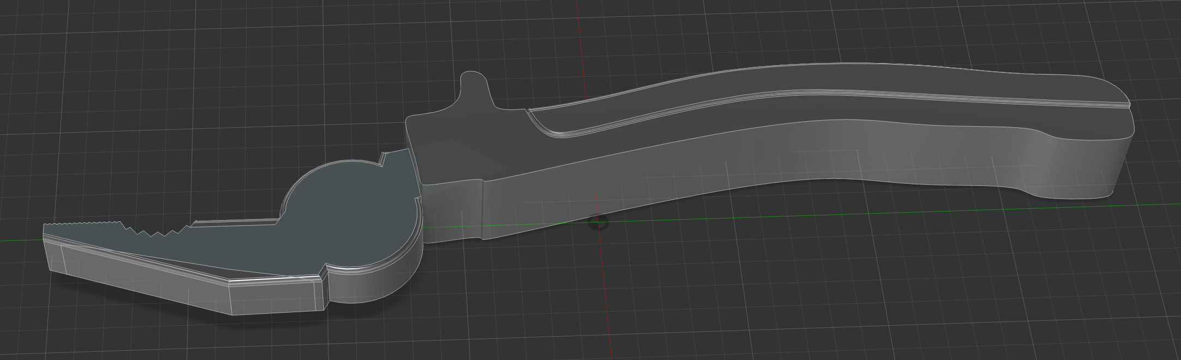Select the small notch atop the pivot circle

382,159
